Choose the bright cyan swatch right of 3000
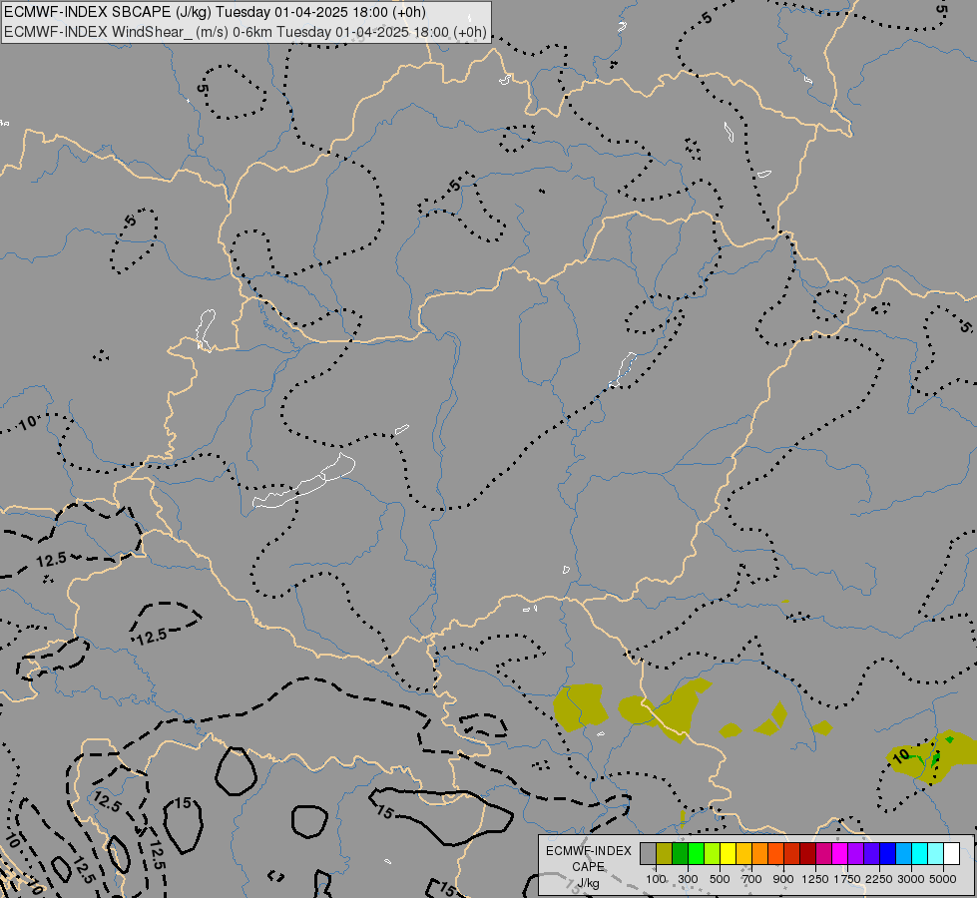The height and width of the screenshot is (898, 977). coord(920,853)
